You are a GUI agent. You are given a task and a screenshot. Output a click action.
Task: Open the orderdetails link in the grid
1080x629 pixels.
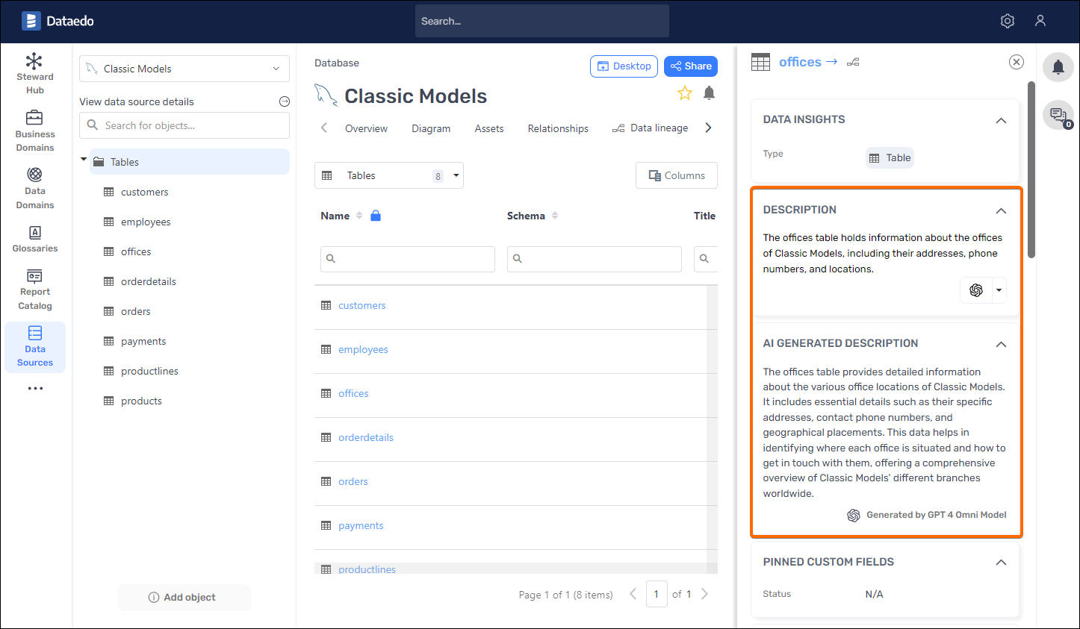pyautogui.click(x=365, y=437)
